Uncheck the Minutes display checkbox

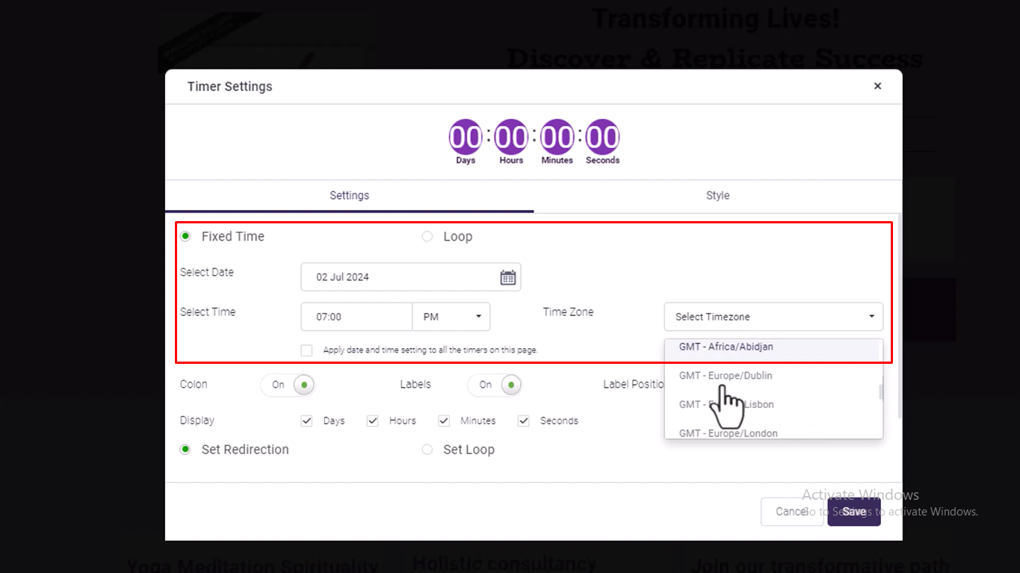(444, 421)
